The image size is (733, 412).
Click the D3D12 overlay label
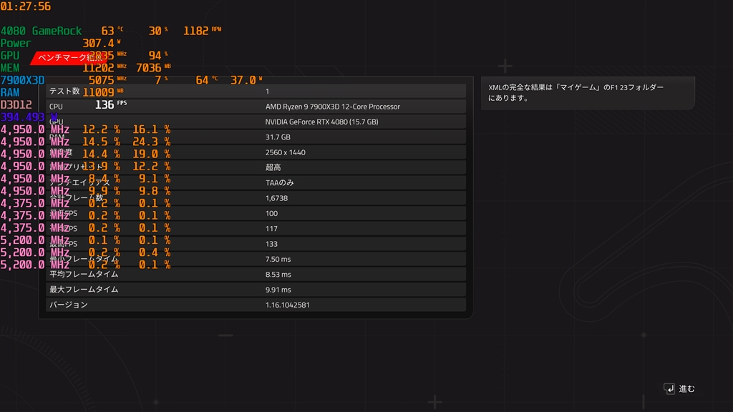click(x=16, y=104)
